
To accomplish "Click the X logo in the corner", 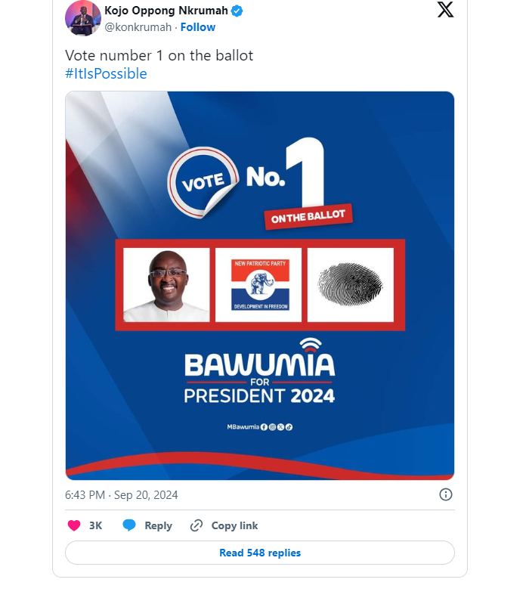I will coord(445,10).
